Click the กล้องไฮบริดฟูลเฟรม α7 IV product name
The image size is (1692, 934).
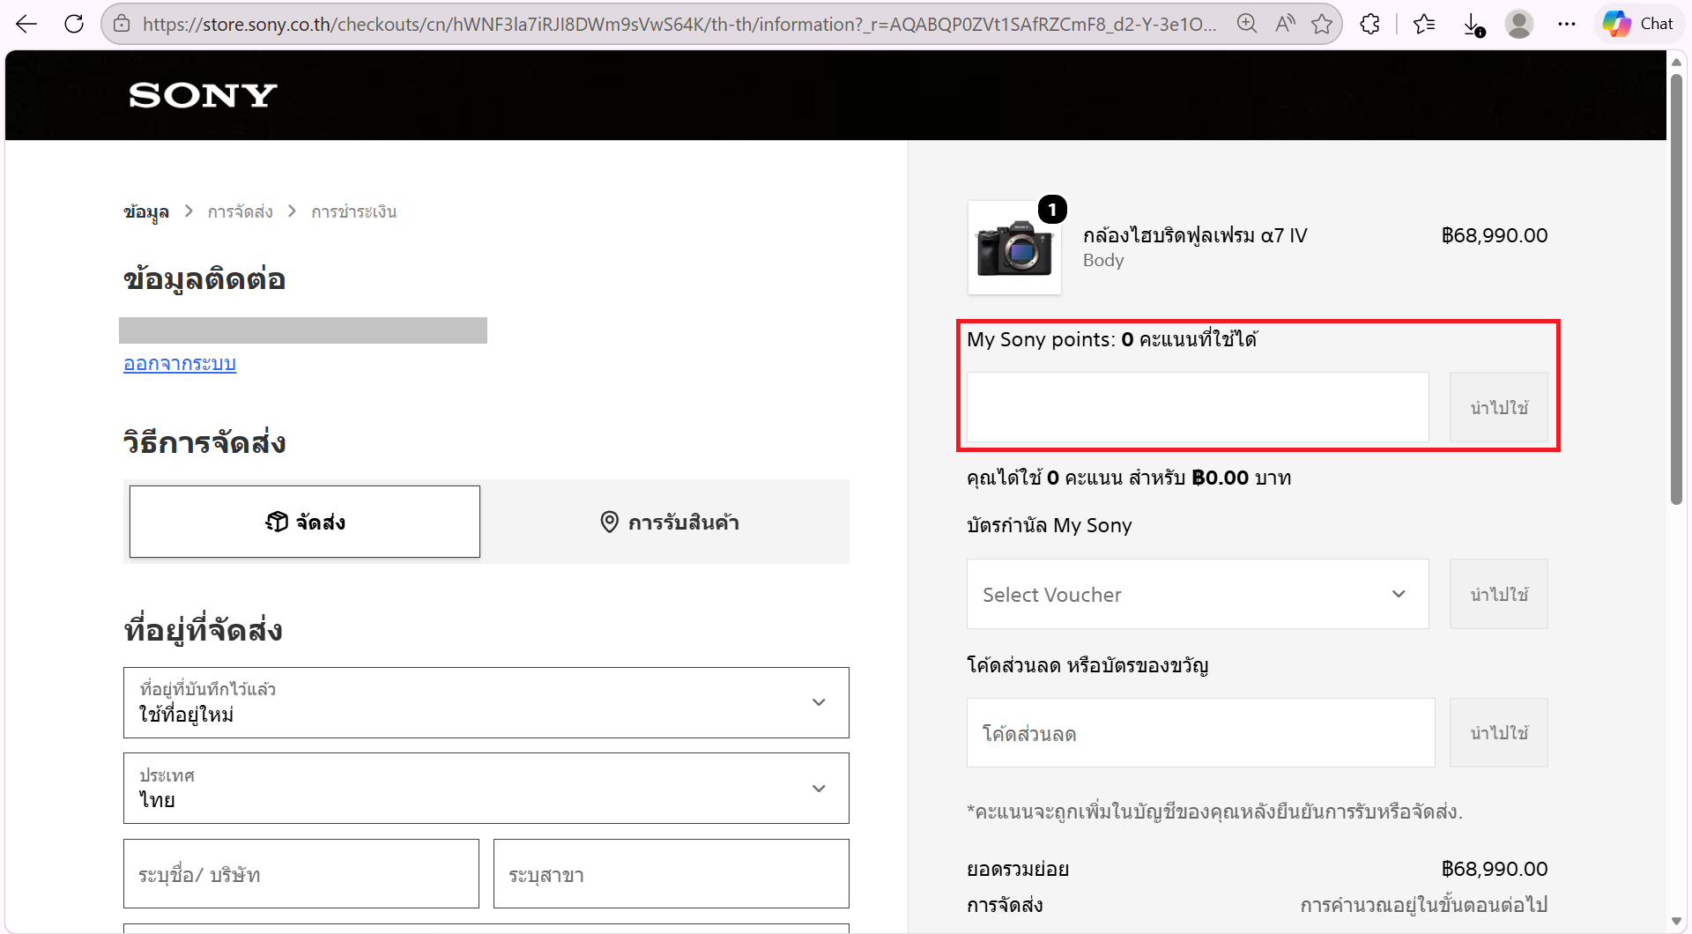pos(1195,235)
